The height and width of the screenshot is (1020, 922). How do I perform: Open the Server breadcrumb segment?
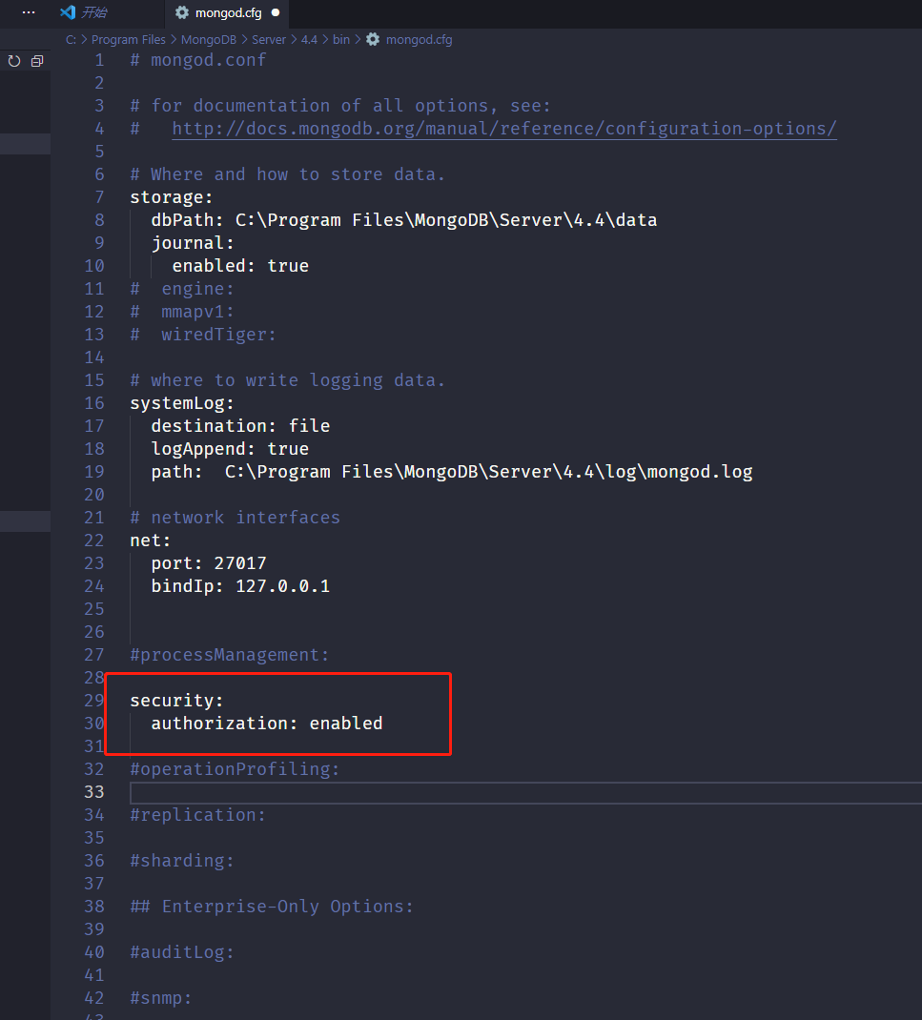point(269,39)
